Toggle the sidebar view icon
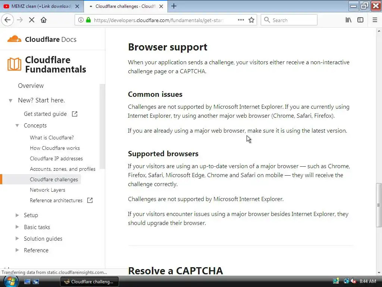Viewport: 382px width, 287px height. tap(360, 20)
